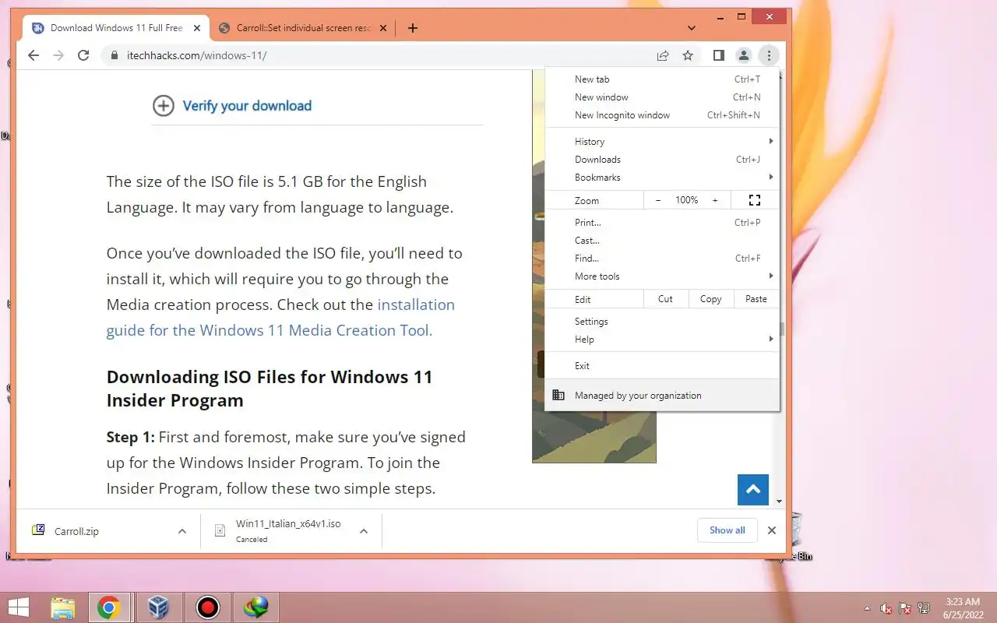Screen dimensions: 997x623
Task: Open the installation guide link
Action: point(280,317)
